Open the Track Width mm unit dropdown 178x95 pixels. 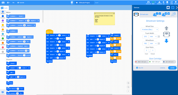[x=153, y=36]
